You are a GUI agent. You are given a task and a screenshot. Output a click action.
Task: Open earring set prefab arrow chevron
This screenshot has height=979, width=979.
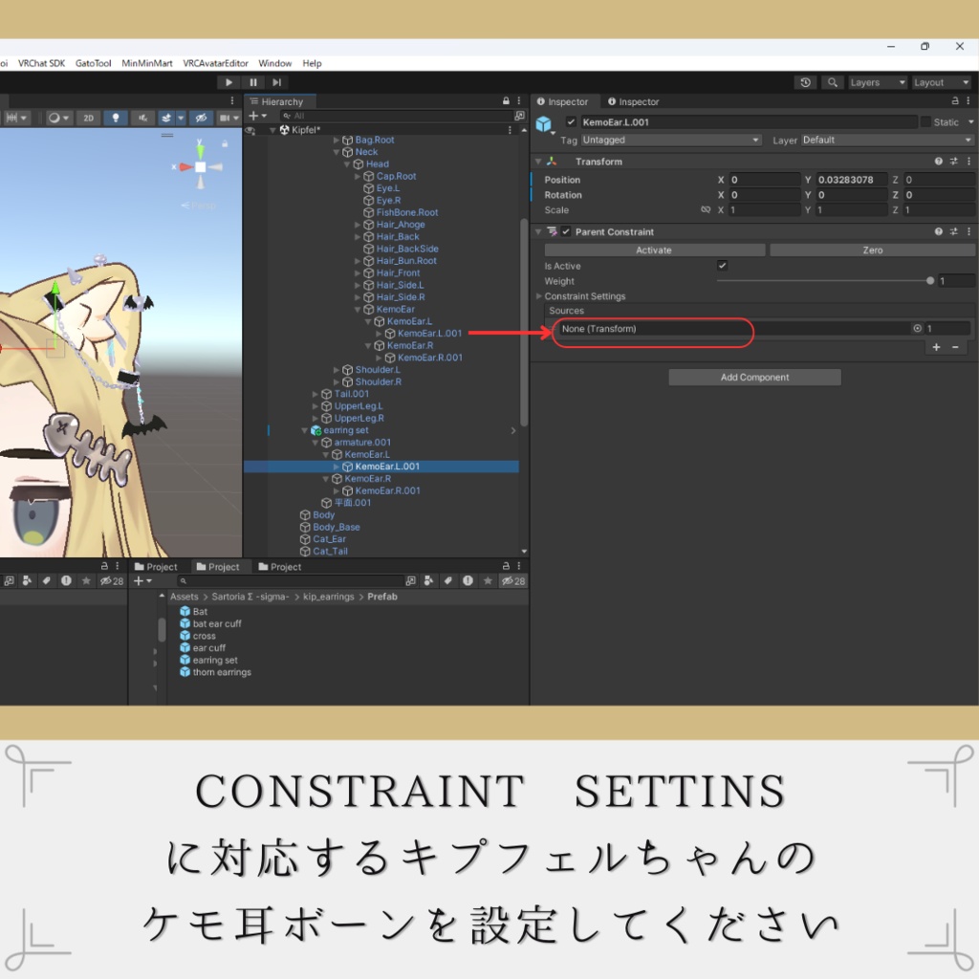click(x=513, y=430)
